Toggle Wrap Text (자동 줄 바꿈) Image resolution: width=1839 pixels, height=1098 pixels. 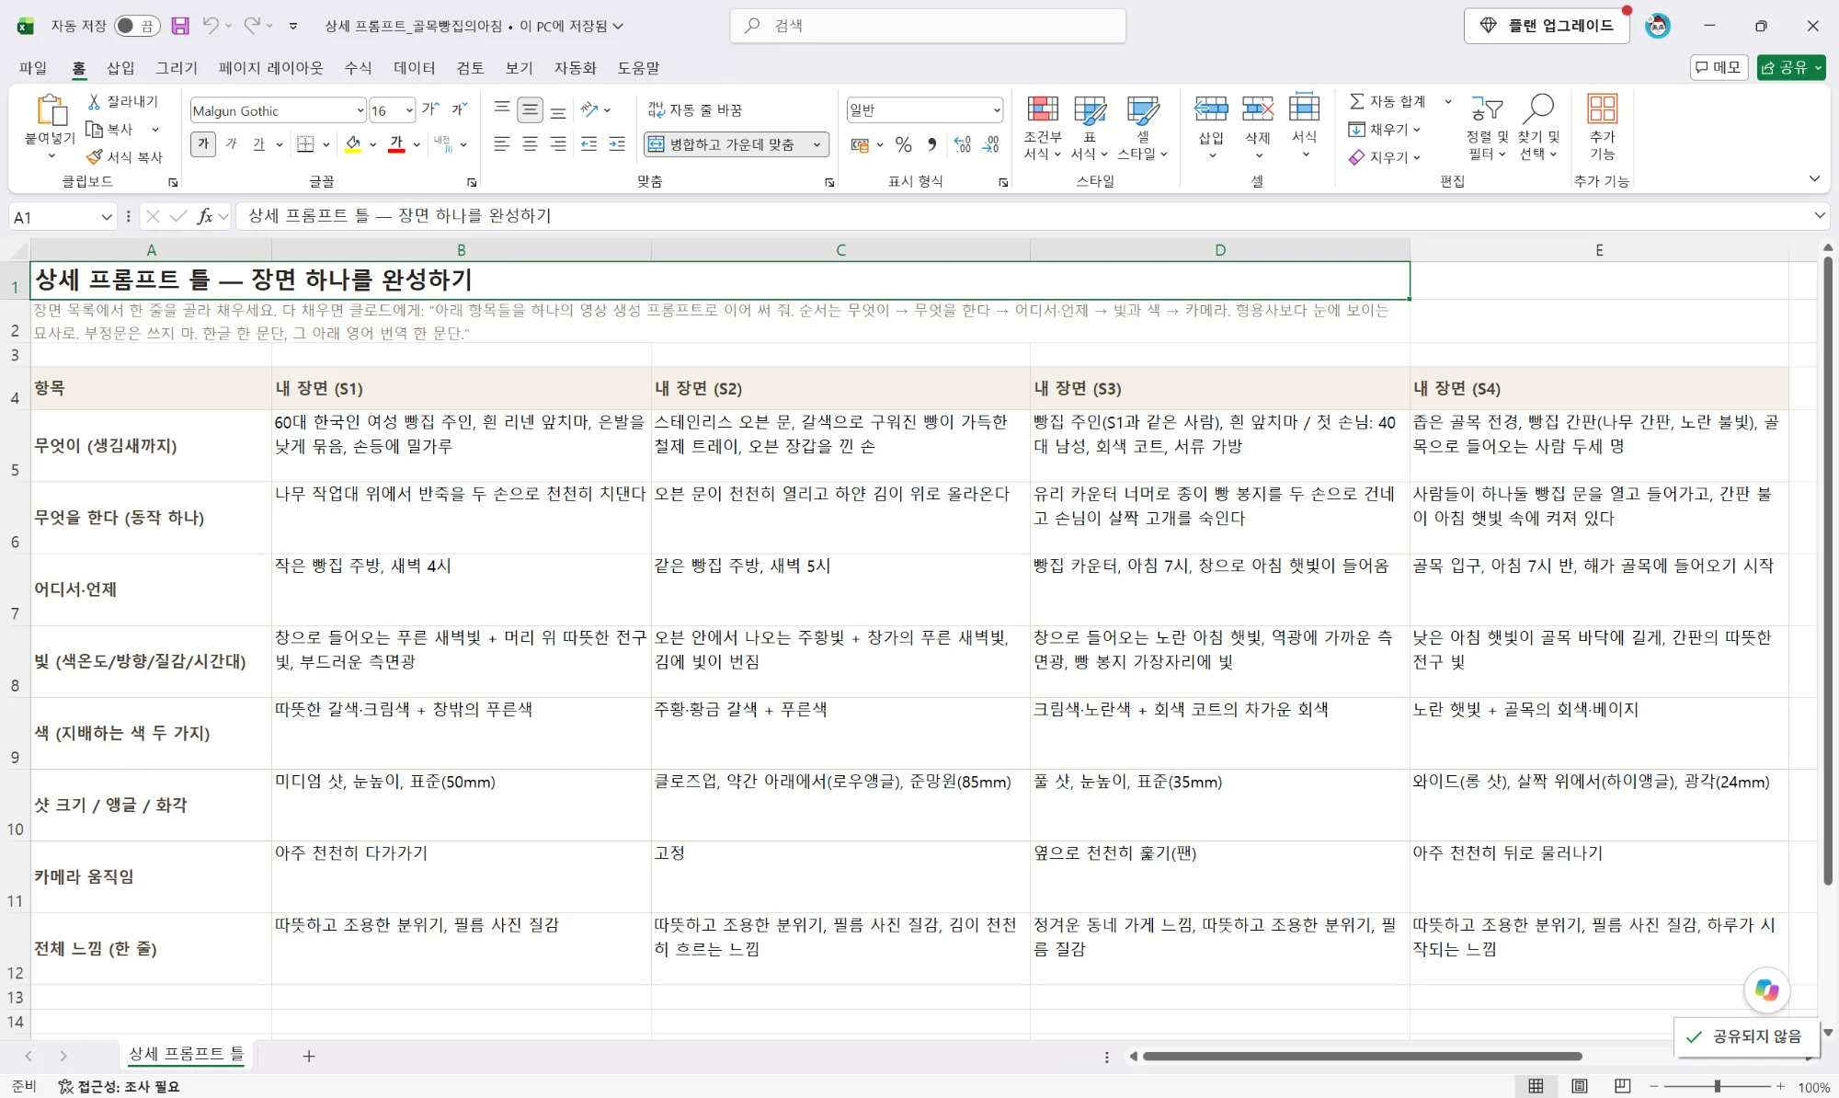[x=694, y=109]
